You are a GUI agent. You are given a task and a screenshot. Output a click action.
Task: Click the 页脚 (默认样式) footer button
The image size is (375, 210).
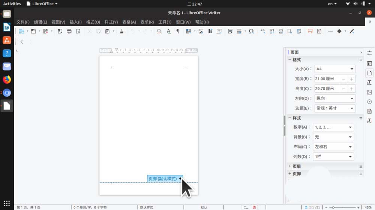coord(163,179)
